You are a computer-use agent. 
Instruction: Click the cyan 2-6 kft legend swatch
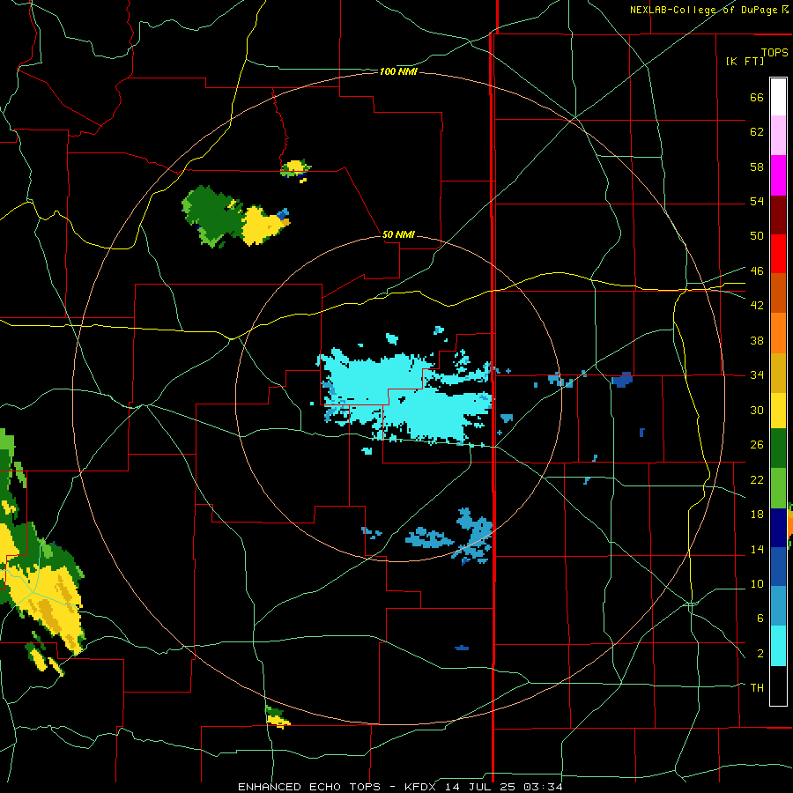[x=778, y=646]
